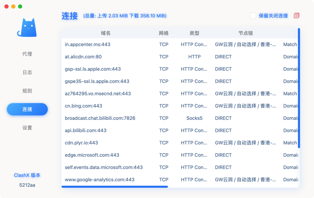314x198 pixels.
Task: Click the www.google-analytics.com:443 row
Action: pyautogui.click(x=180, y=180)
